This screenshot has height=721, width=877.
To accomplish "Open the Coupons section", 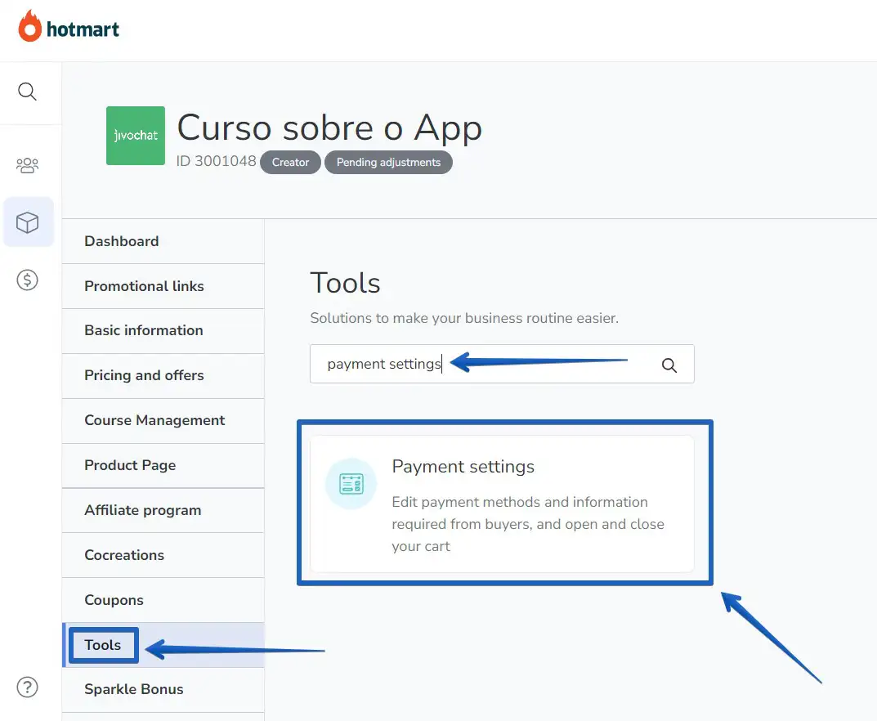I will 163,600.
